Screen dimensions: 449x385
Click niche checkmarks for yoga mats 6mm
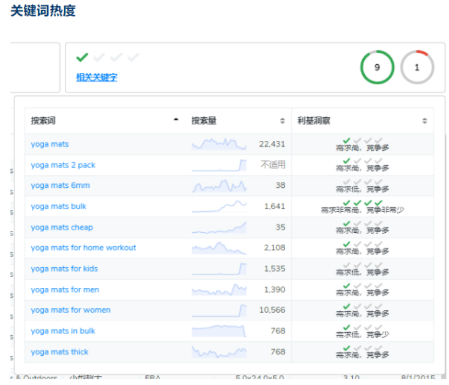(362, 183)
